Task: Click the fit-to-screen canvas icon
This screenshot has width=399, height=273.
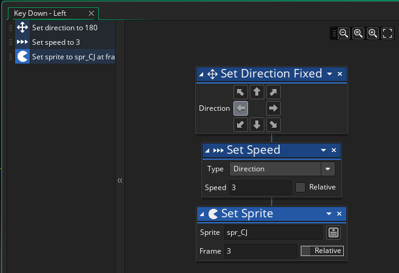Action: point(387,34)
